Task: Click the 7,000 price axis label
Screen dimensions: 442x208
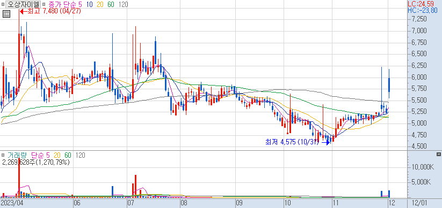Action: coord(419,30)
